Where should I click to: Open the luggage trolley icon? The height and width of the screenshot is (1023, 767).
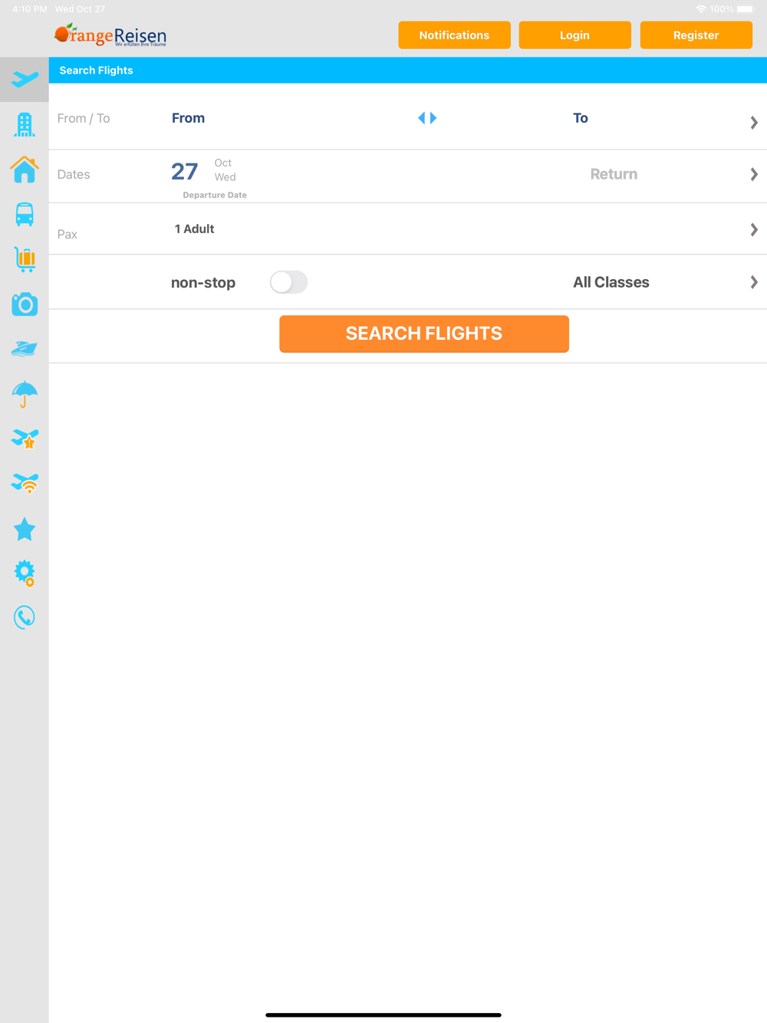coord(25,259)
